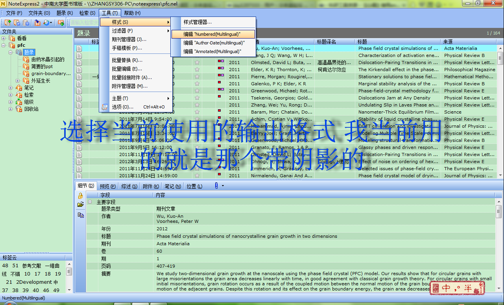Open the dropdown arrow beside online search icon
Image resolution: width=504 pixels, height=305 pixels.
(51, 23)
